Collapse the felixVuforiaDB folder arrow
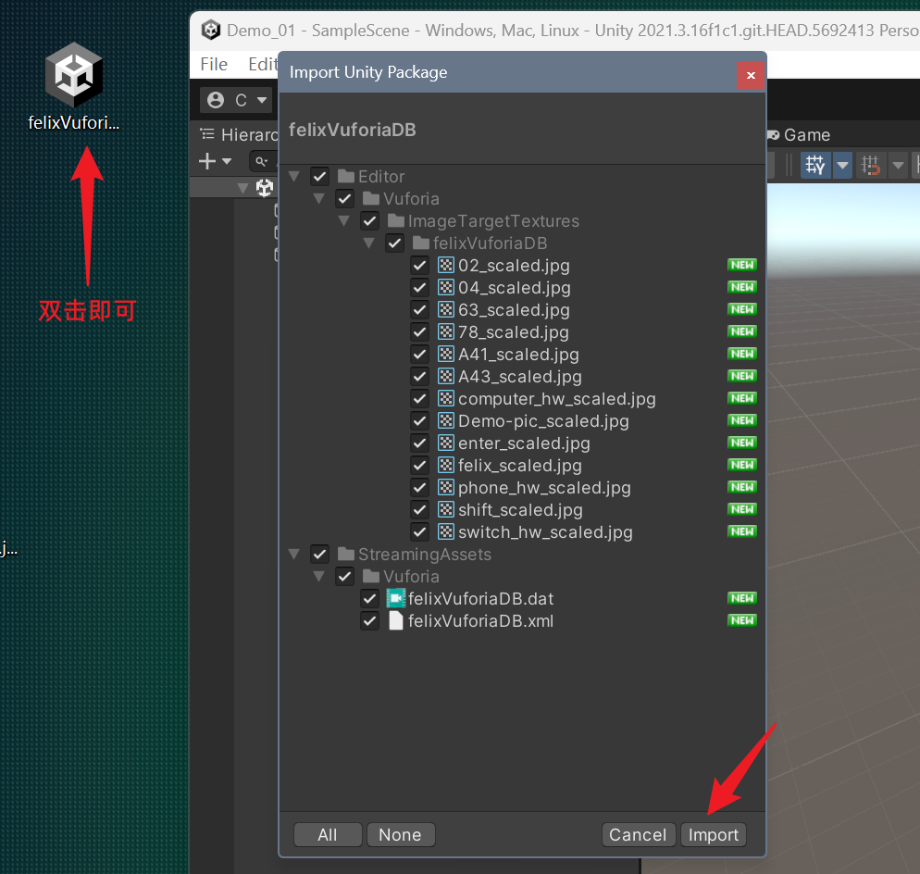The image size is (920, 874). tap(369, 243)
